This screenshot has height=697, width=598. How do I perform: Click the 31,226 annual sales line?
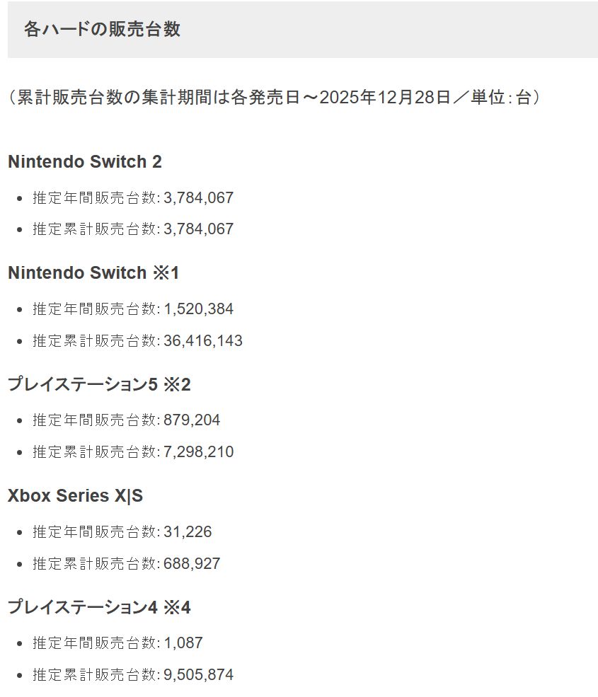click(122, 532)
